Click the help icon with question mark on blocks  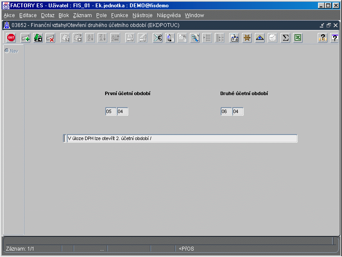323,38
